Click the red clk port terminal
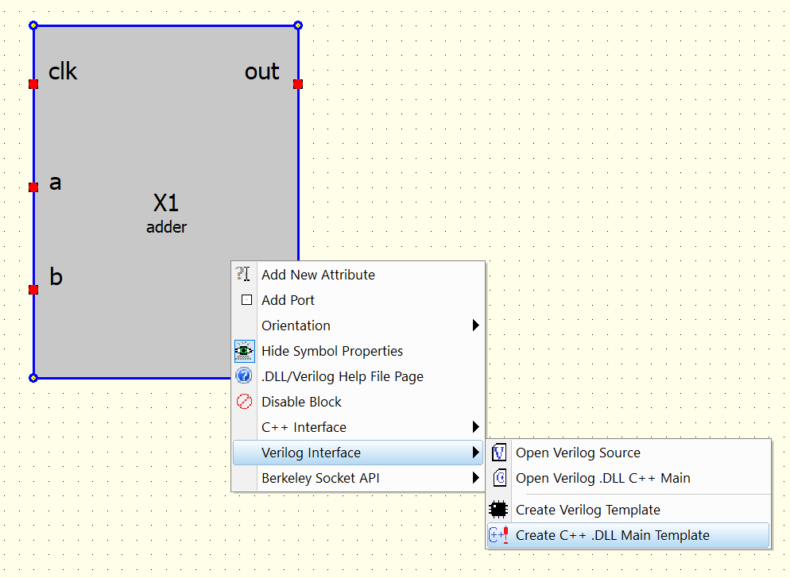 [33, 84]
